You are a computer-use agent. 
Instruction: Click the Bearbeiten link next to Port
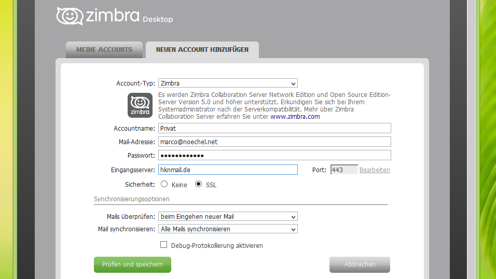pos(375,170)
